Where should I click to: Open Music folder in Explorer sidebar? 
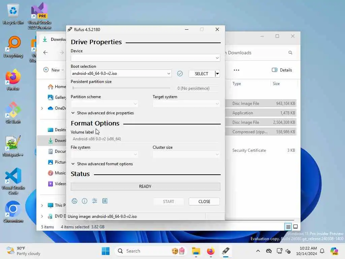pyautogui.click(x=57, y=173)
